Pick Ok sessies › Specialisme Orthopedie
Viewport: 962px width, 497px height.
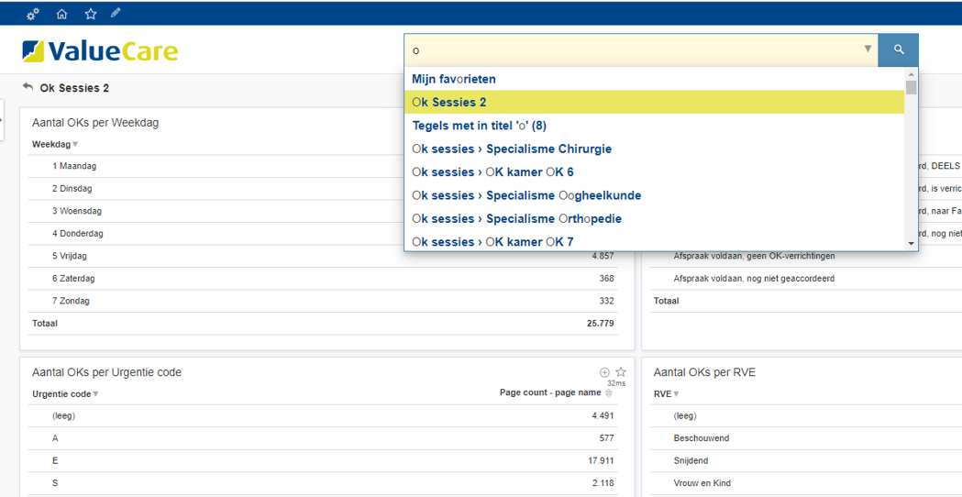[516, 218]
